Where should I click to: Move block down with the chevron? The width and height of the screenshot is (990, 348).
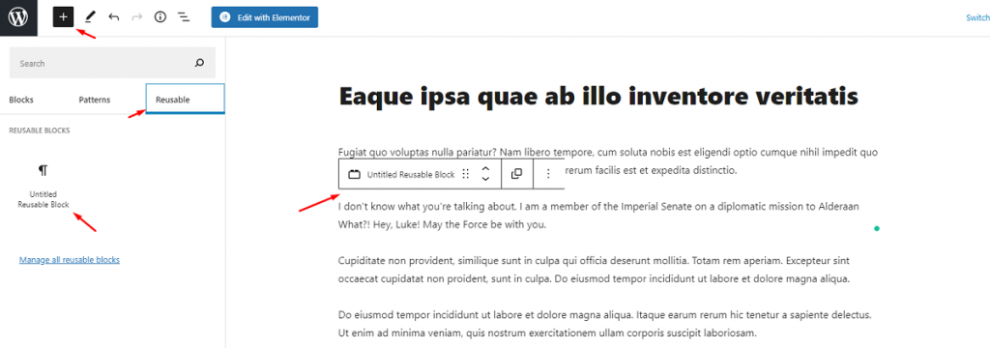(485, 180)
